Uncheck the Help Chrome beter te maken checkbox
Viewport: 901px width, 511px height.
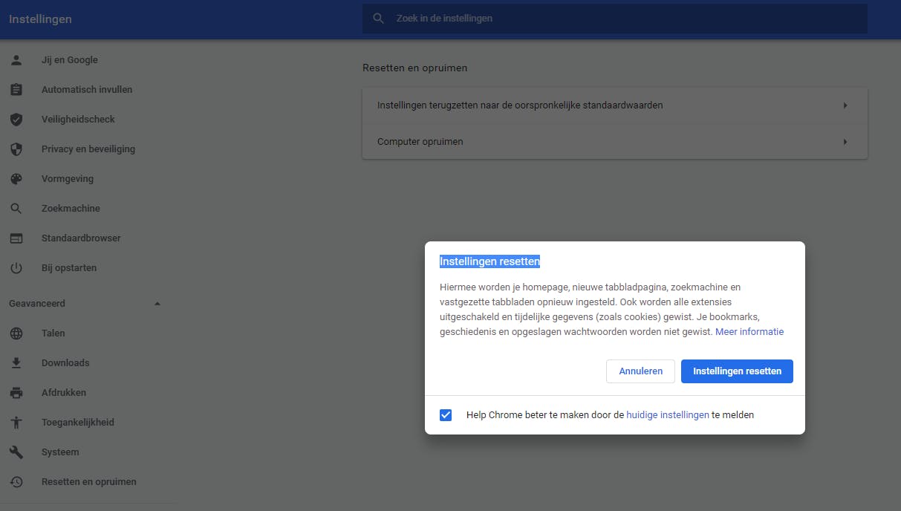pyautogui.click(x=446, y=415)
